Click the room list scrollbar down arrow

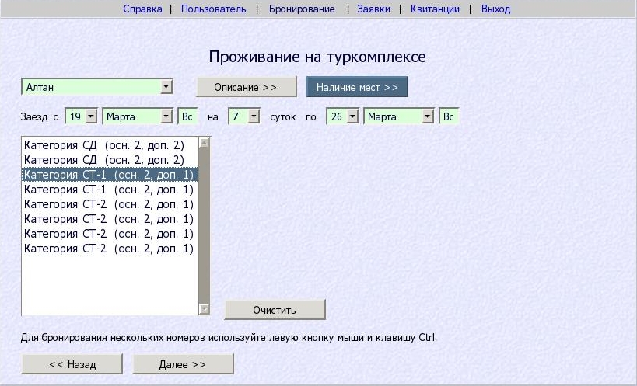tap(204, 309)
